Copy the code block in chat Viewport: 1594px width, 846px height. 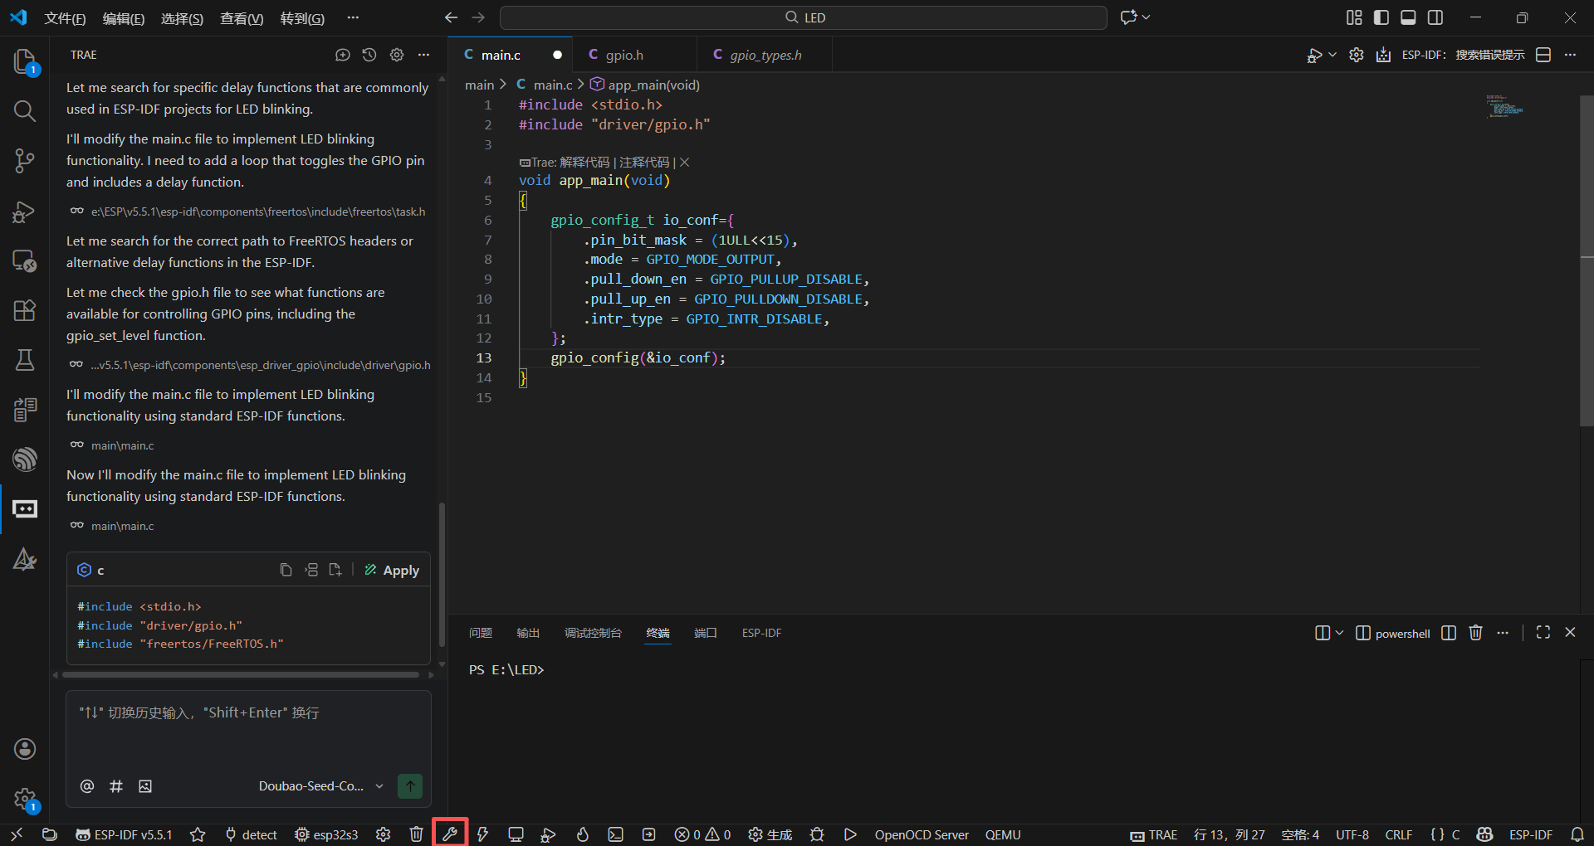coord(286,570)
